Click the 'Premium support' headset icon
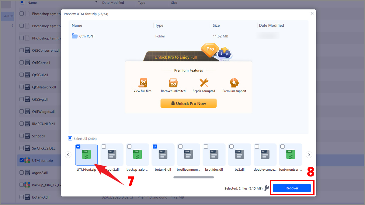This screenshot has height=205, width=365. (x=234, y=83)
